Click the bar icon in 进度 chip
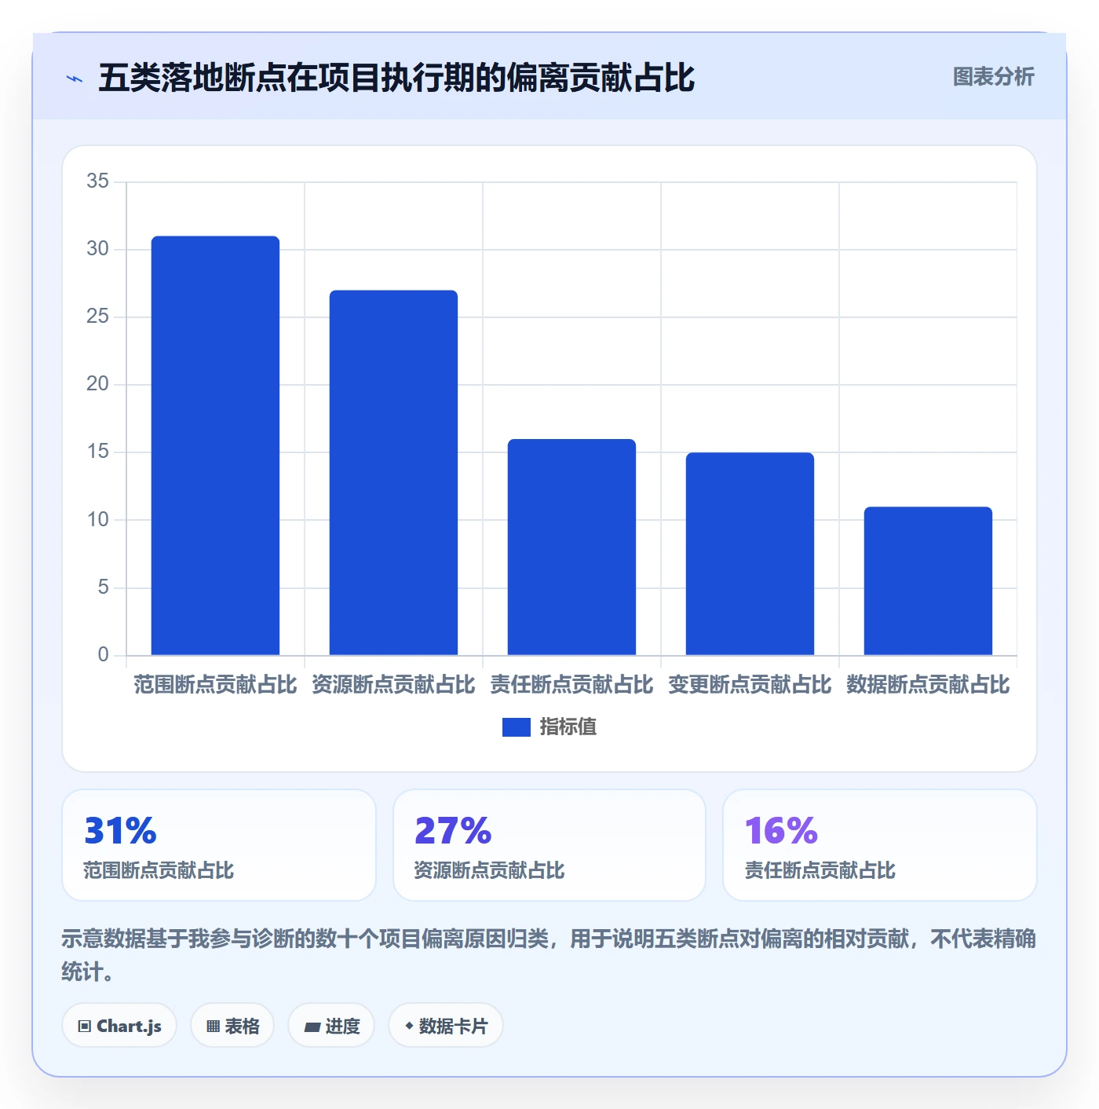 coord(312,1027)
